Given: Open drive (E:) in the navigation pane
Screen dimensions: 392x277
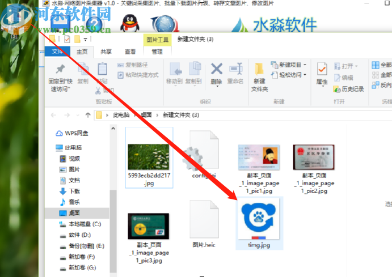Looking at the screenshot, I should [x=82, y=246].
